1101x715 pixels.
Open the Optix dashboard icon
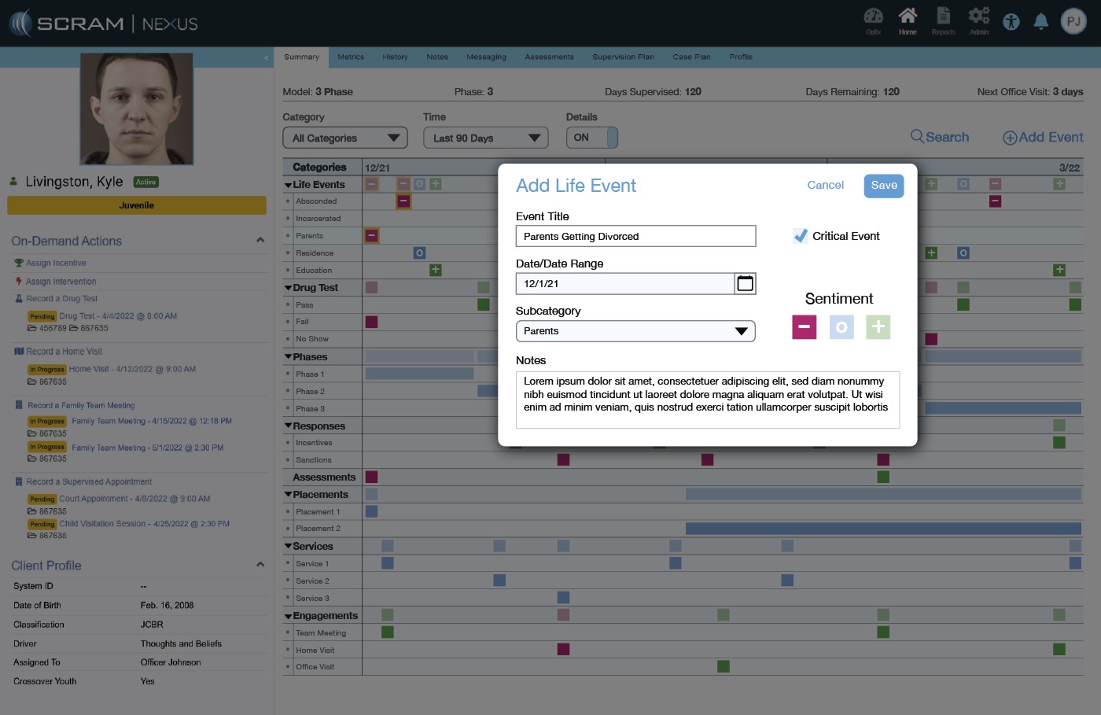[x=873, y=17]
